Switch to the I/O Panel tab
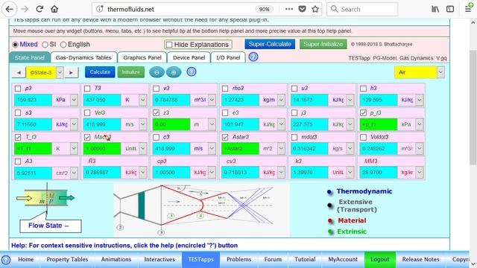The width and height of the screenshot is (477, 268). [228, 58]
